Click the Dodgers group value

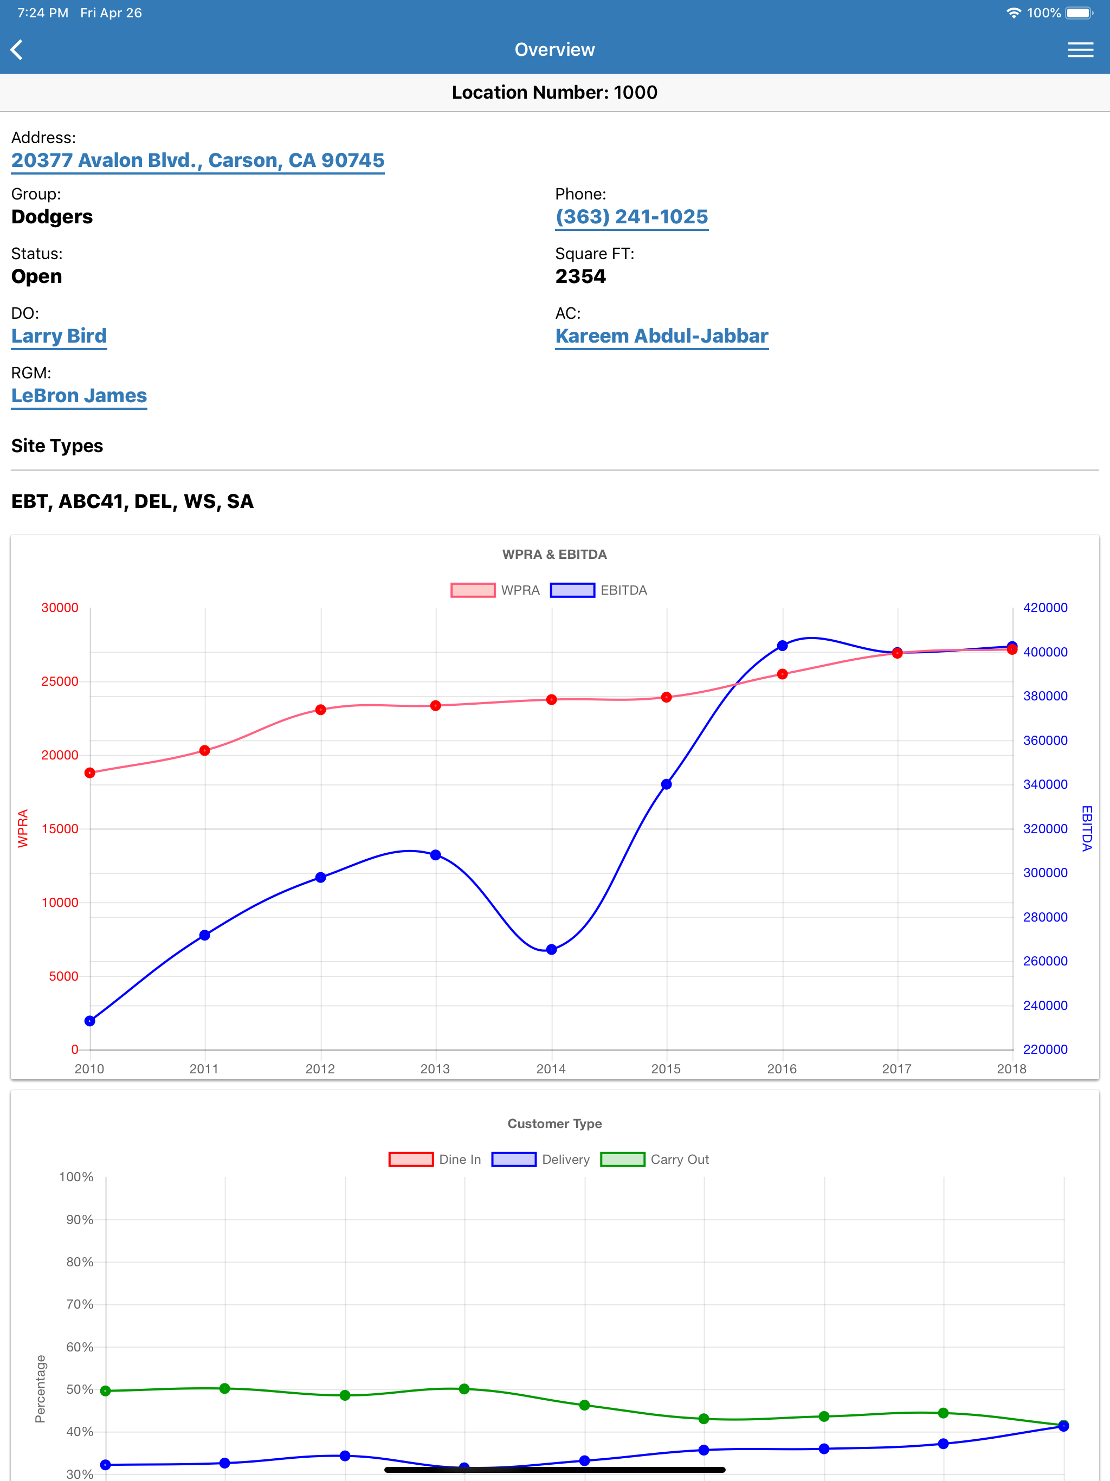pyautogui.click(x=52, y=217)
